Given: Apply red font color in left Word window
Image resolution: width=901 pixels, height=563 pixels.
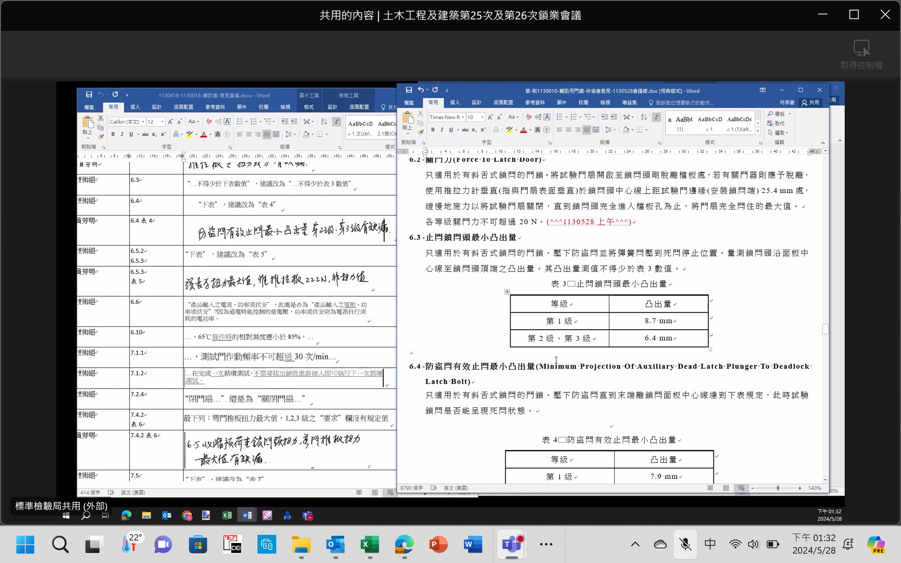Looking at the screenshot, I should coord(204,134).
